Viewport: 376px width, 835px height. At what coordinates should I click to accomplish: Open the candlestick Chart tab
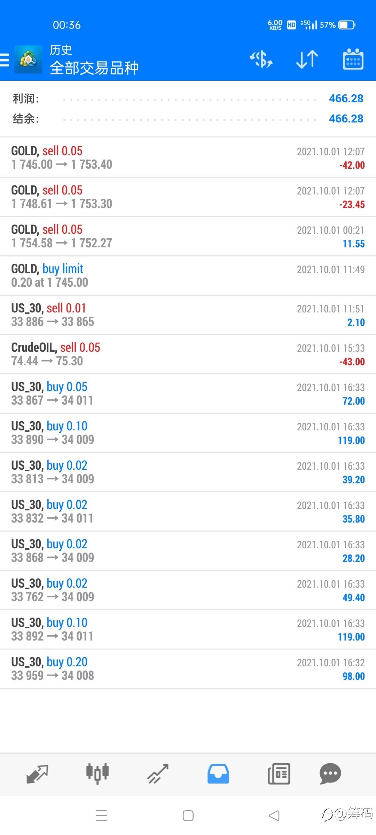[x=97, y=774]
